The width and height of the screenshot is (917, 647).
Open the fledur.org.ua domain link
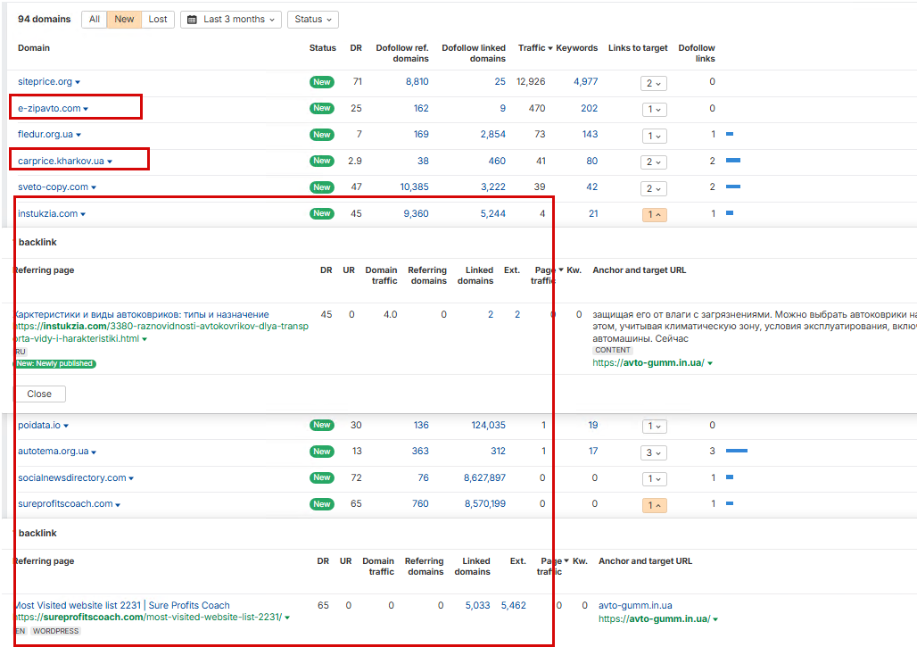coord(45,135)
